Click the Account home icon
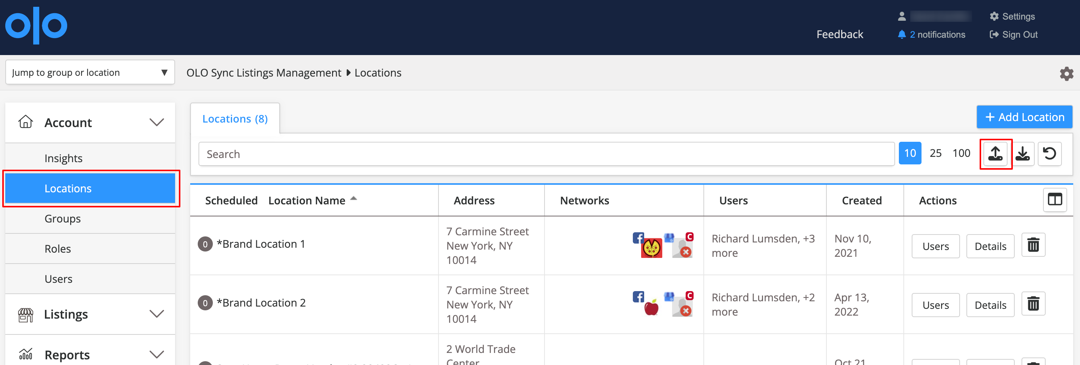 (26, 122)
